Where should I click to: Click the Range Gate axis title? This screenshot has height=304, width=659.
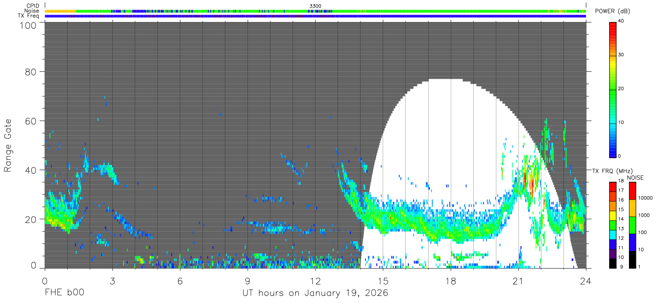click(x=8, y=146)
